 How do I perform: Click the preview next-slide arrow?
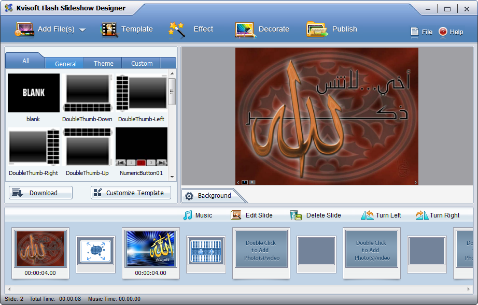(415, 182)
